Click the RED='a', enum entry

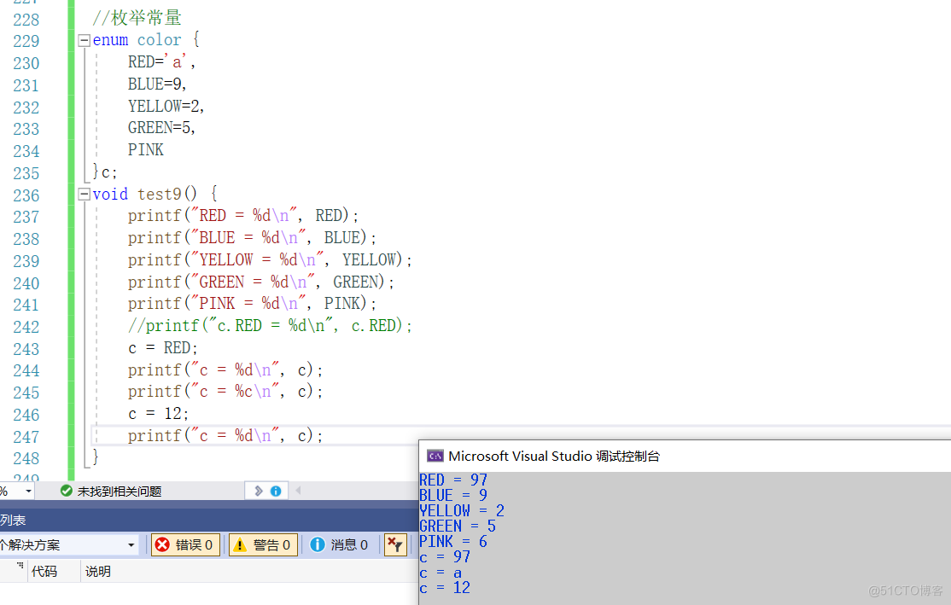point(161,61)
